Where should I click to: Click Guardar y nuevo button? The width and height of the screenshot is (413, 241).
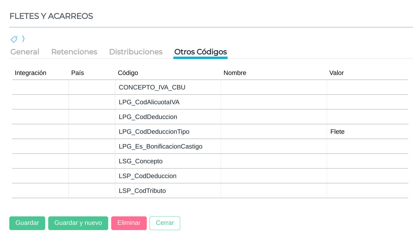tap(78, 223)
